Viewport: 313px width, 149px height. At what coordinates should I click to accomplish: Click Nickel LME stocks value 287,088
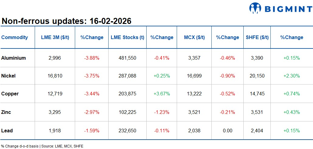pos(127,76)
